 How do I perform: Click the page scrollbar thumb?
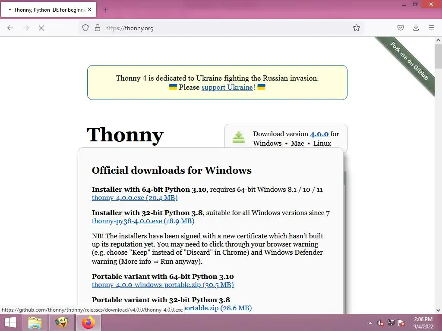tap(438, 56)
